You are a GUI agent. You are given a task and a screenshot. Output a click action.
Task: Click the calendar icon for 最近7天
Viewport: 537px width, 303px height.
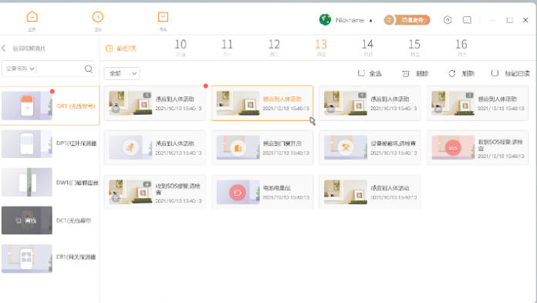(x=110, y=49)
